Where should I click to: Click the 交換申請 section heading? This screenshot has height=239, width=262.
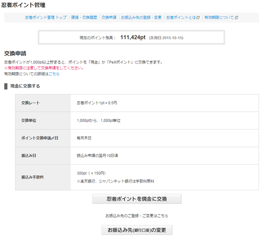click(x=15, y=53)
